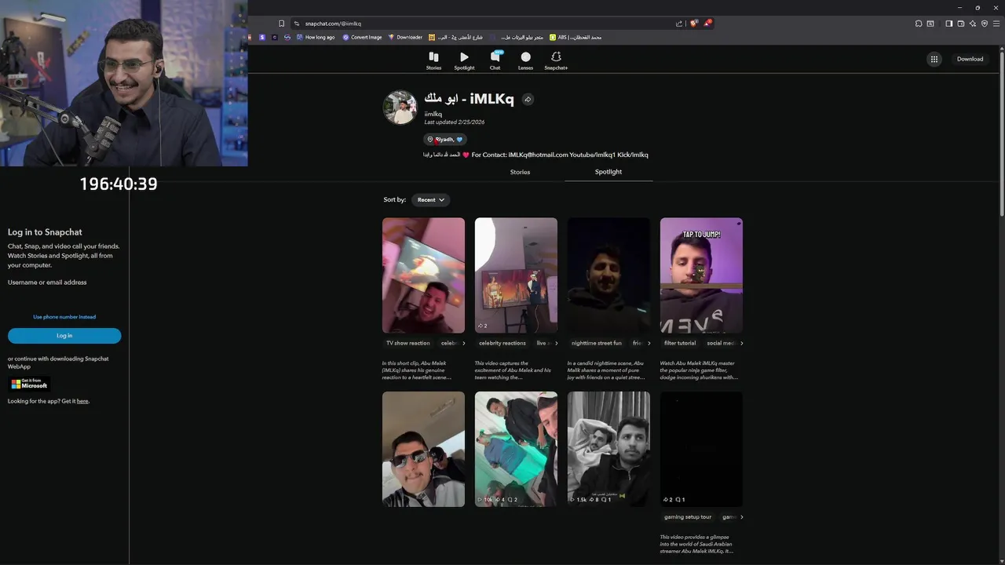1005x565 pixels.
Task: Open the Brave Shields lion icon
Action: coord(693,24)
